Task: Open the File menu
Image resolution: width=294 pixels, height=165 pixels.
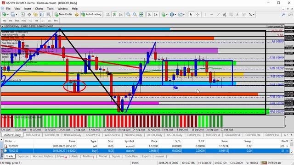Action: (8, 9)
